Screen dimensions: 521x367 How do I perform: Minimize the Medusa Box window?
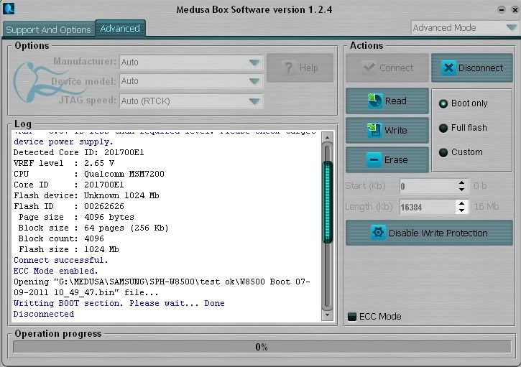502,10
